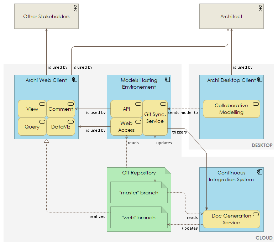278x246 pixels.
Task: Click the "triggers" relationship label
Action: pyautogui.click(x=179, y=132)
